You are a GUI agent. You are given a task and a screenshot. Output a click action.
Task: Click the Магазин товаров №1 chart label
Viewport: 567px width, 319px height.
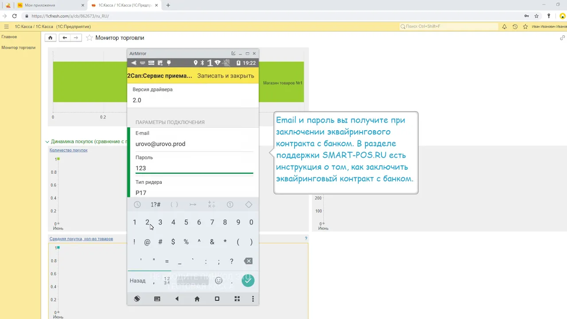[x=283, y=83]
